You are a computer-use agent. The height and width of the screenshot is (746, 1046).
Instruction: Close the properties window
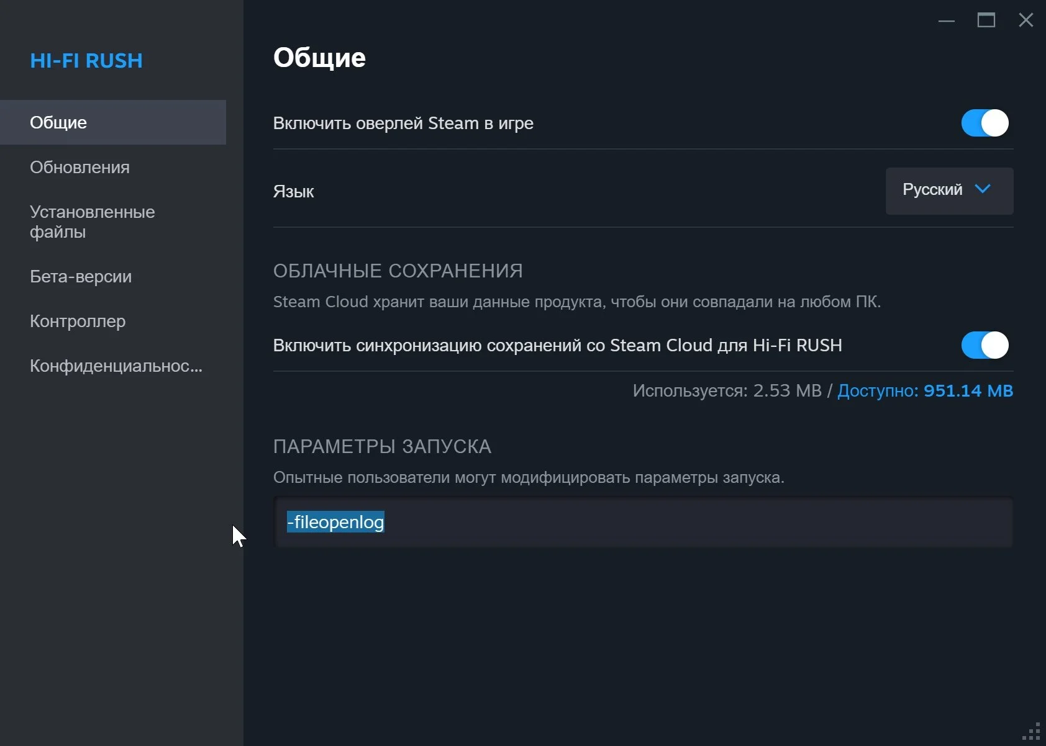tap(1026, 20)
